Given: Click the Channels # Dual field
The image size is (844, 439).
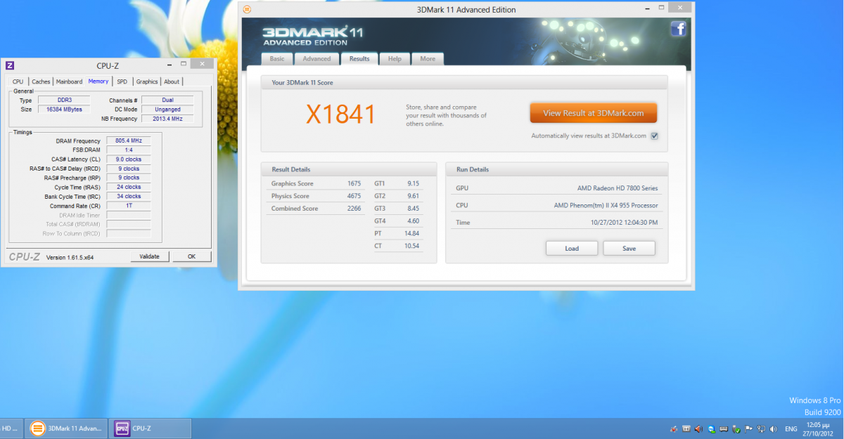Looking at the screenshot, I should (167, 100).
